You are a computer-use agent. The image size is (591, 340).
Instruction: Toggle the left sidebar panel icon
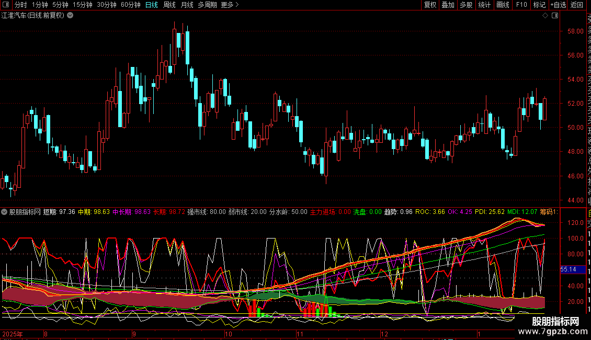click(5, 5)
